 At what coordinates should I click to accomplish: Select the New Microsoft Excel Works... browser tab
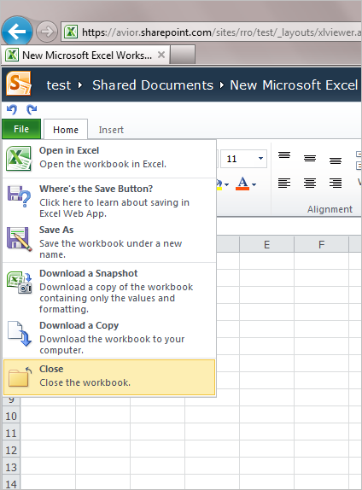tap(86, 55)
